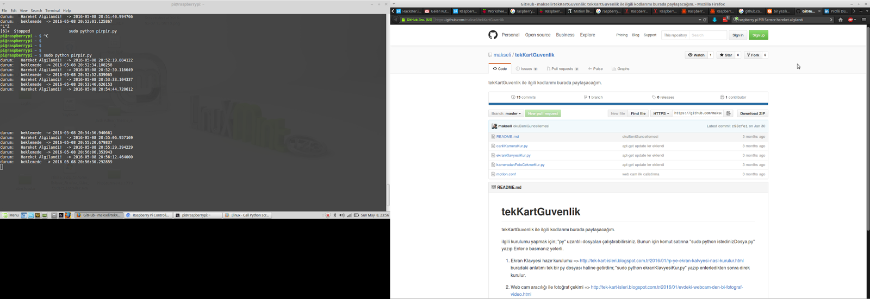
Task: Launch Firefox from panel quick launcher
Action: point(68,215)
